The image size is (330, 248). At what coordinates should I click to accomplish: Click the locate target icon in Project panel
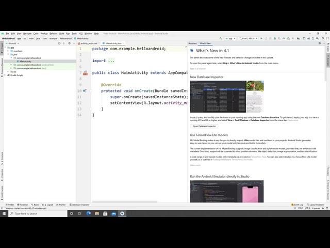[59, 43]
